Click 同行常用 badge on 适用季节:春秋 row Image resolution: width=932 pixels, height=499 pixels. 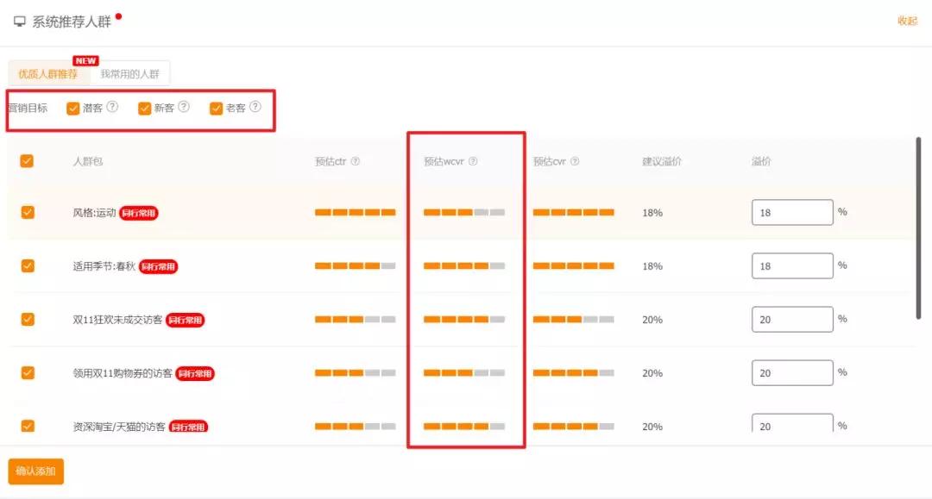159,266
